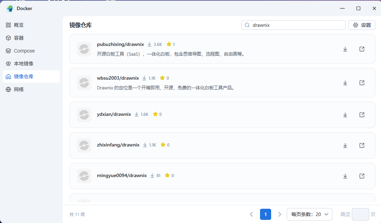The width and height of the screenshot is (381, 223).
Task: Click the star icon of wbsu2003/drawnix
Action: pyautogui.click(x=162, y=78)
